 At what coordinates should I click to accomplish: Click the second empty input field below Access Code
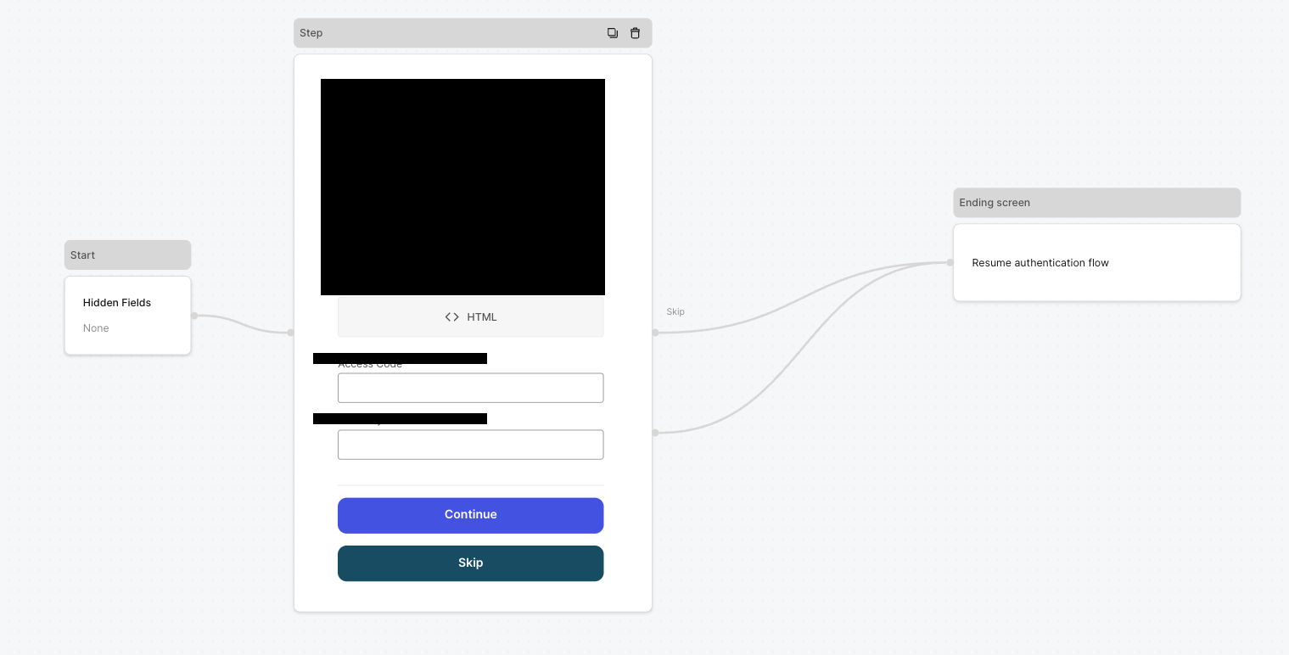[x=471, y=445]
